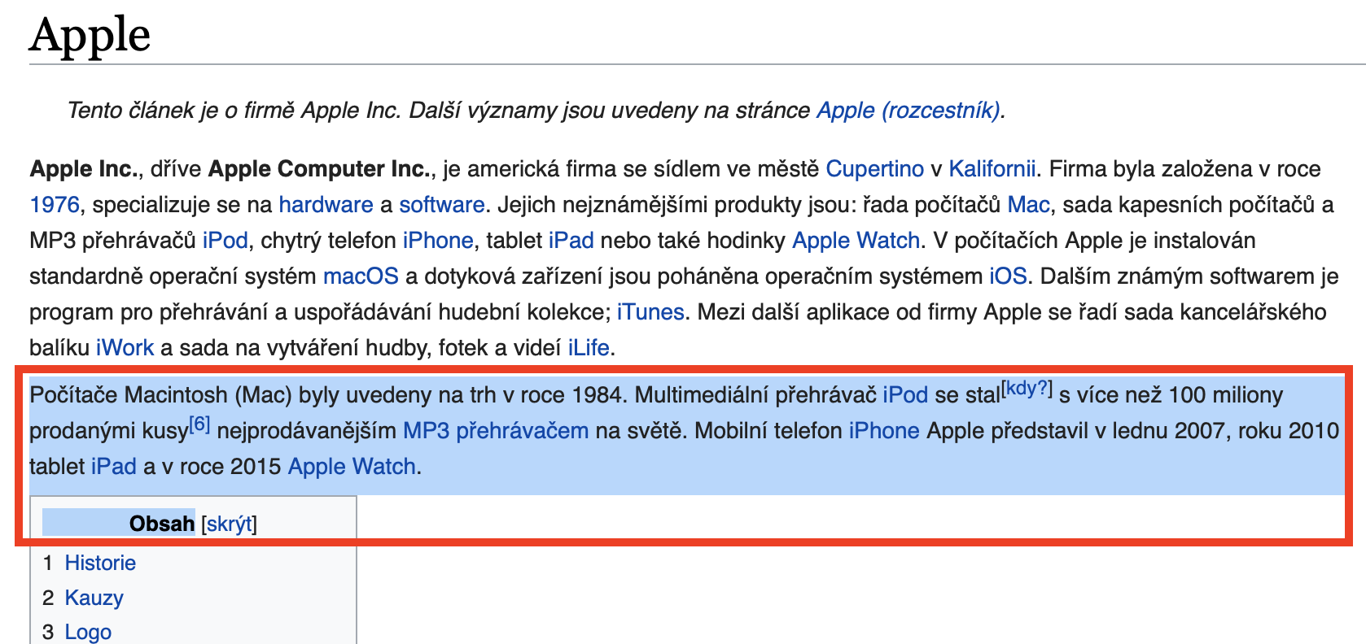This screenshot has width=1366, height=644.
Task: Click the Mac link after 'řada počítačů'
Action: (x=1028, y=205)
